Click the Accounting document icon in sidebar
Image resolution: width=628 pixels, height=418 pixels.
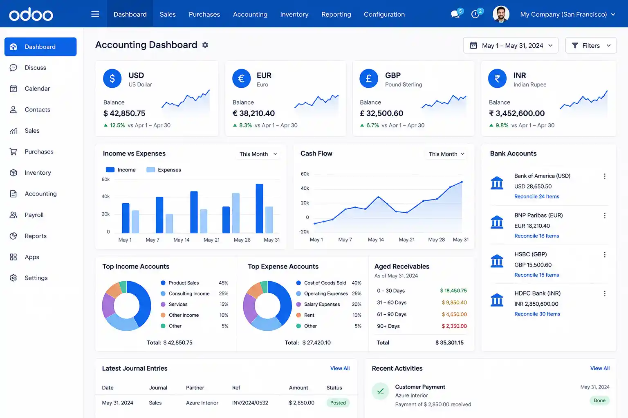pyautogui.click(x=13, y=194)
